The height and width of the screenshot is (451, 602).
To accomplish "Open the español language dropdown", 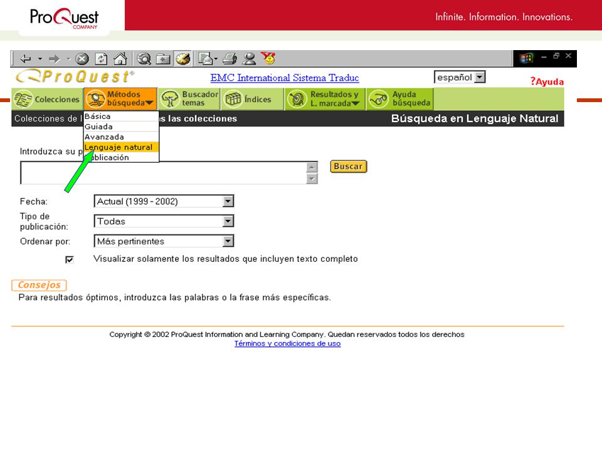I will tap(460, 77).
